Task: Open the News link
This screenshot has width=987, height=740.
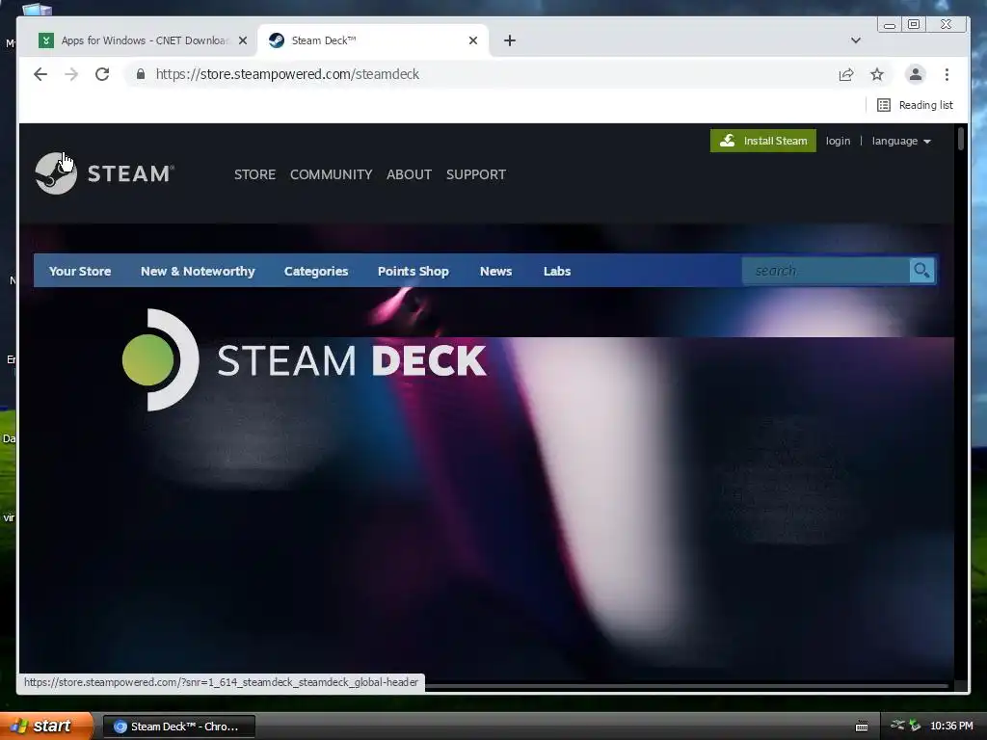Action: coord(496,271)
